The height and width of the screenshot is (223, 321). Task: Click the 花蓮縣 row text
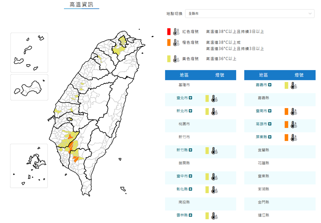tap(263, 163)
